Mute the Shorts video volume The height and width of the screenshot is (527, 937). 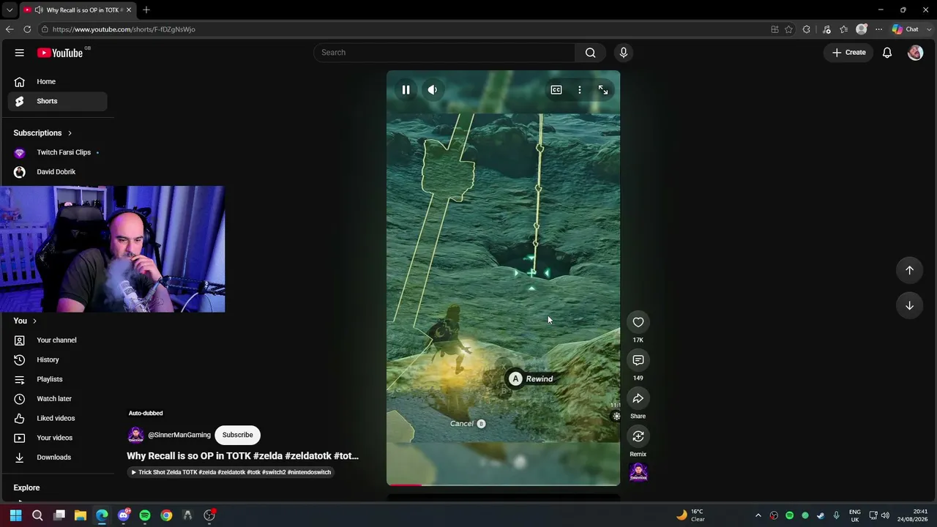point(433,90)
